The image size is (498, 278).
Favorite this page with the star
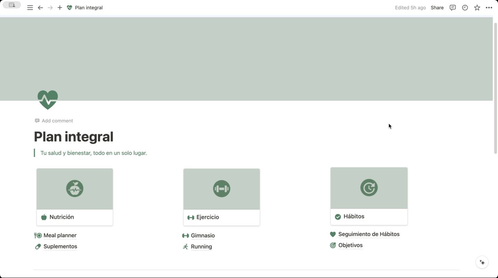477,8
